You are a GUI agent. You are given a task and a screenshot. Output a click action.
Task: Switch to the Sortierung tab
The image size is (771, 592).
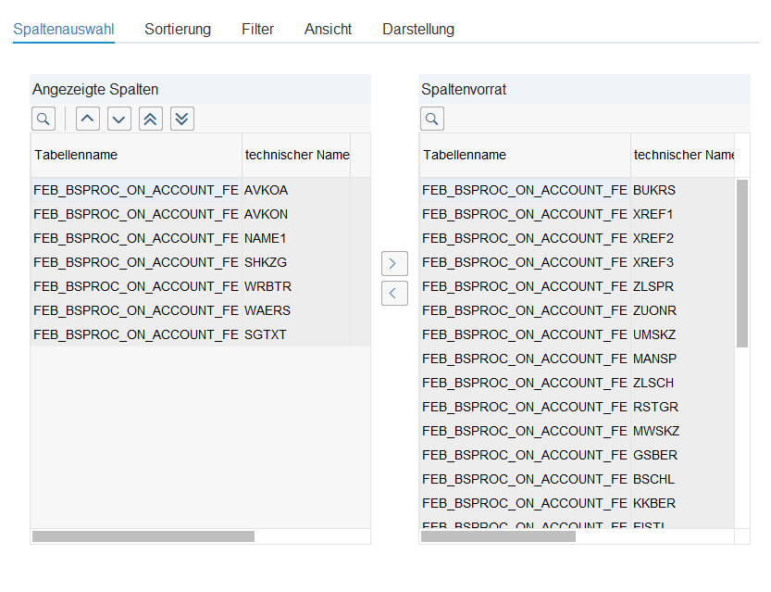click(178, 29)
